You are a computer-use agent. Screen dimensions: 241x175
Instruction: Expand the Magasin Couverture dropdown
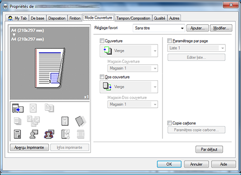[x=133, y=68]
